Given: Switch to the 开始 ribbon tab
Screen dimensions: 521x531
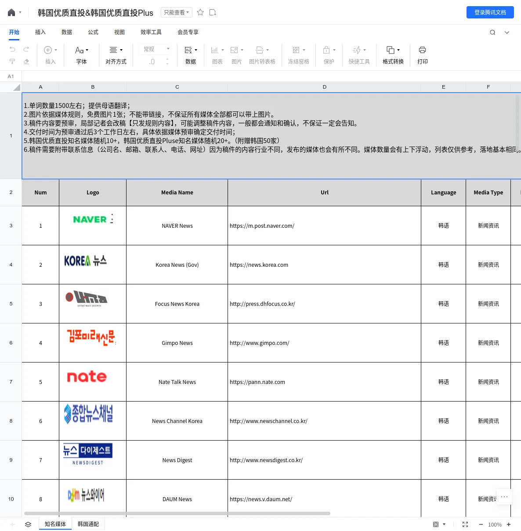Looking at the screenshot, I should [14, 32].
